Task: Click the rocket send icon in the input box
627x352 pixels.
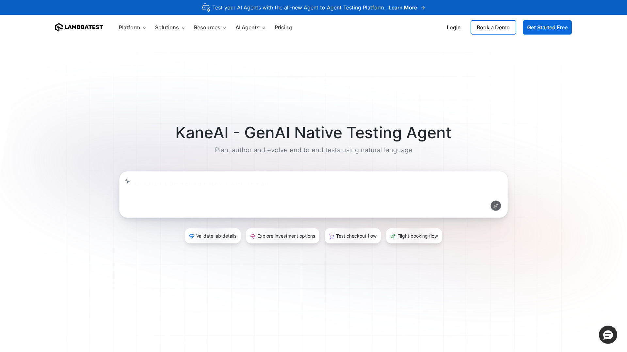Action: (495, 206)
